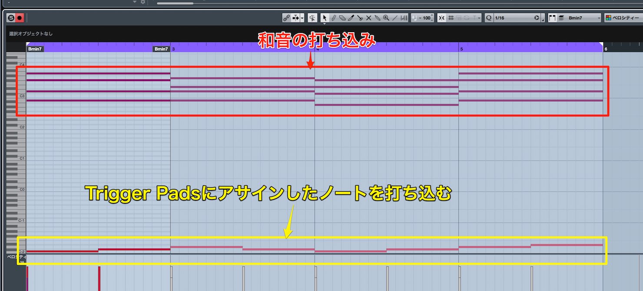Select the Line tool
The height and width of the screenshot is (291, 643).
[x=394, y=18]
